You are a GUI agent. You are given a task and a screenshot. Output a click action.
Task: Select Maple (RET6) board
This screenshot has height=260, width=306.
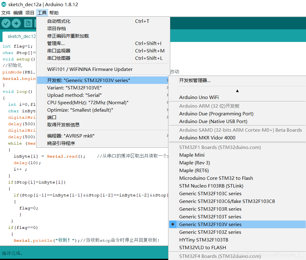[x=237, y=171]
